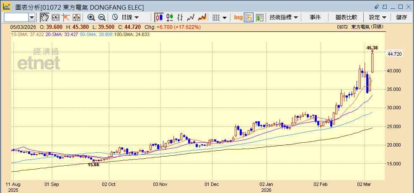
Task: Toggle the log scale button
Action: tap(238, 18)
